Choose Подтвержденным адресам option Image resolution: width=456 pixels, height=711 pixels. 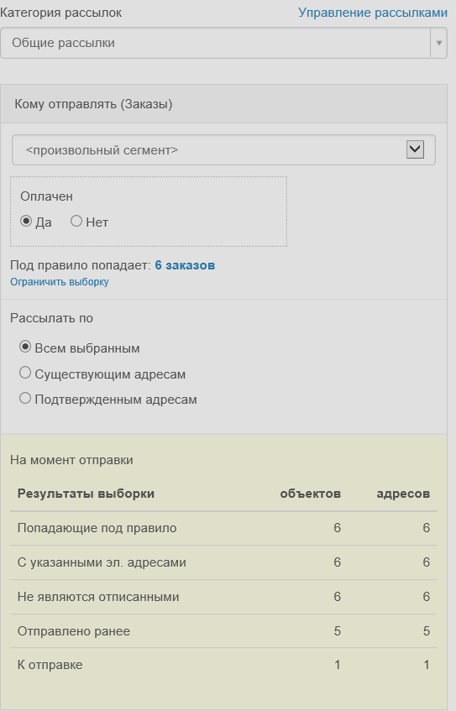(25, 399)
